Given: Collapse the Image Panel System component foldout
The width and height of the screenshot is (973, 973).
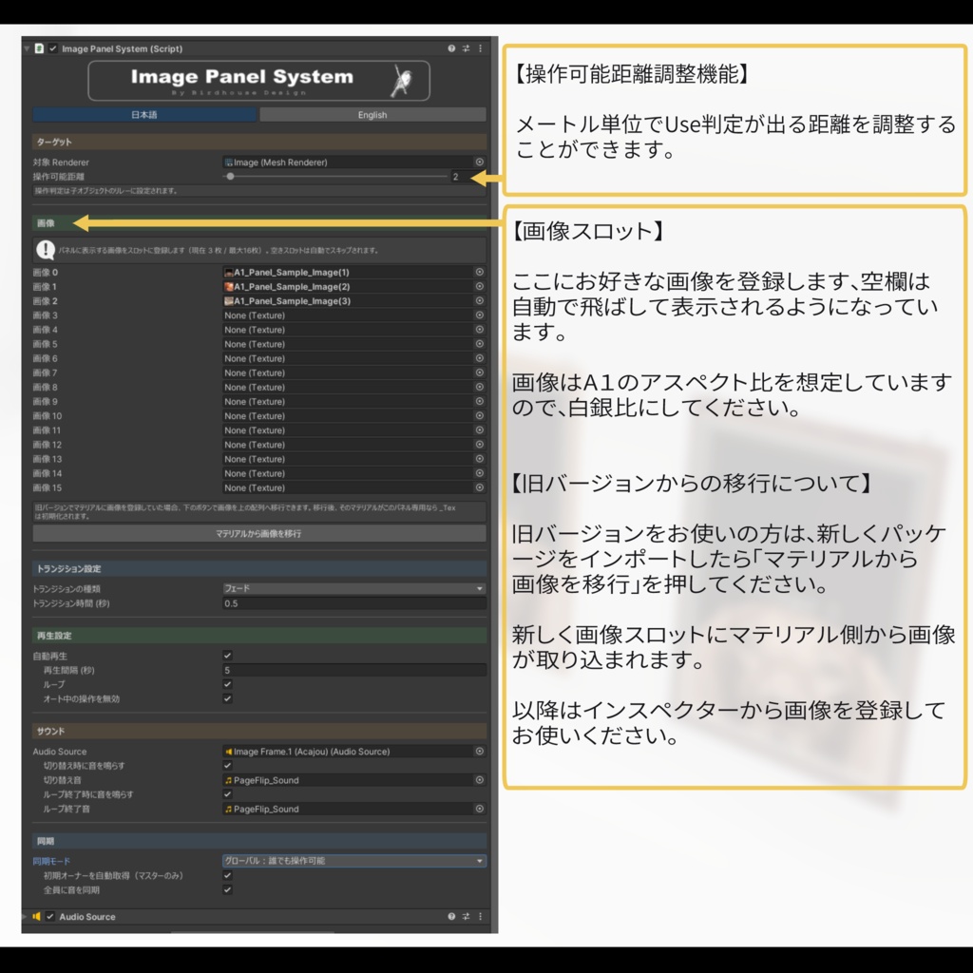Looking at the screenshot, I should (x=27, y=48).
